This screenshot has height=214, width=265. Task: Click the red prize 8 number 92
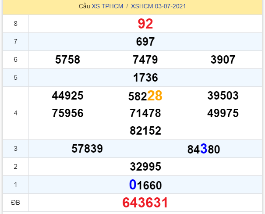(x=145, y=24)
